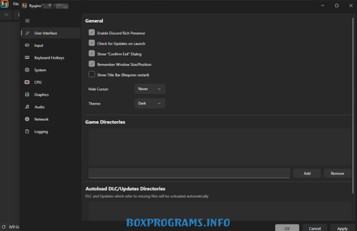357x231 pixels.
Task: Click Add game directory button
Action: 307,173
